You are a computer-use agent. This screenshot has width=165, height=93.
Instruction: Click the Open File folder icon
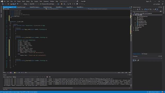click(11, 4)
